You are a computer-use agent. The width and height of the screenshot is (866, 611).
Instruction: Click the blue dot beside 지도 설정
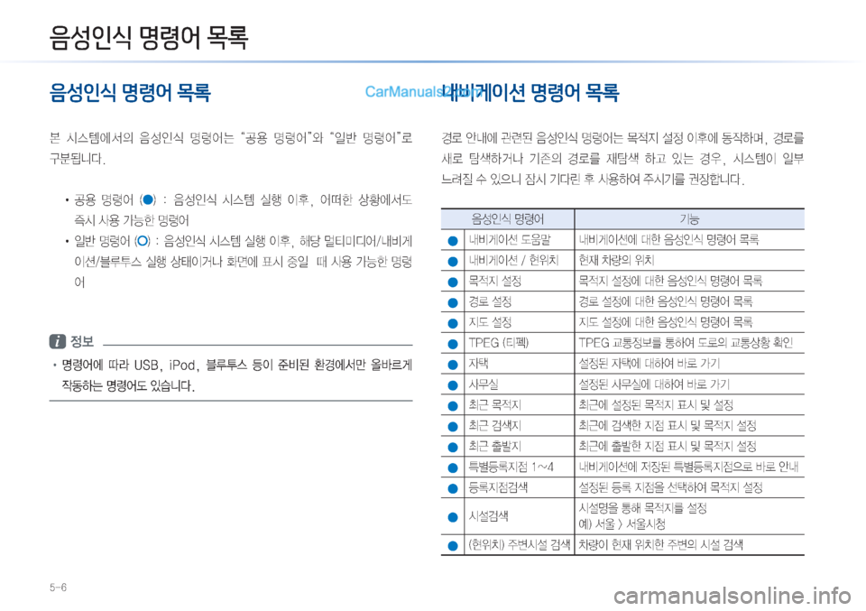(453, 323)
